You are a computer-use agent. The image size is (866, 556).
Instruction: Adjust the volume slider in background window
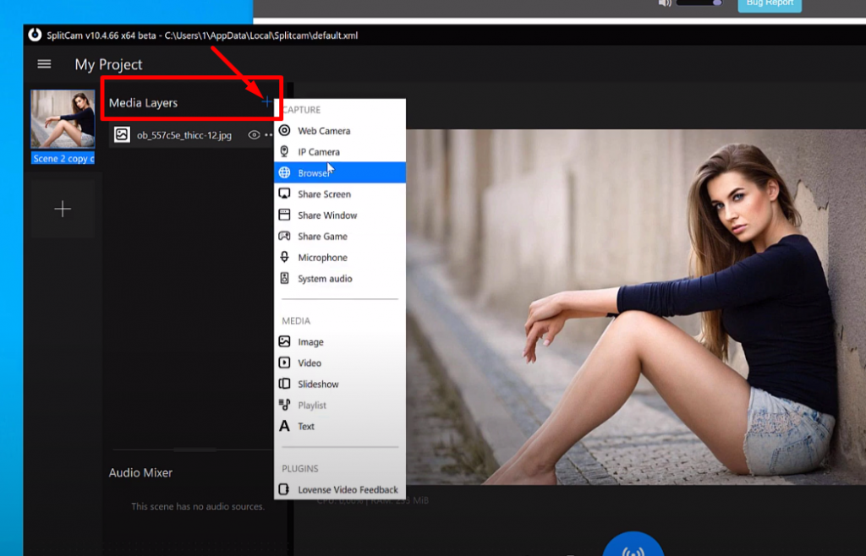point(699,3)
